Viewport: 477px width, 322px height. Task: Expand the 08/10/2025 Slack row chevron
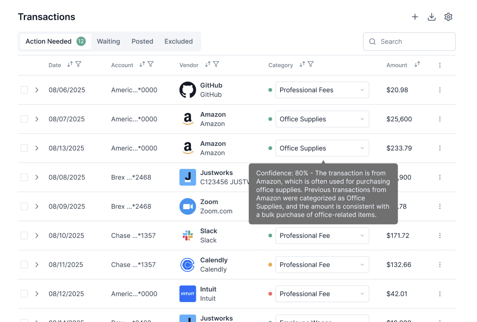(x=37, y=236)
